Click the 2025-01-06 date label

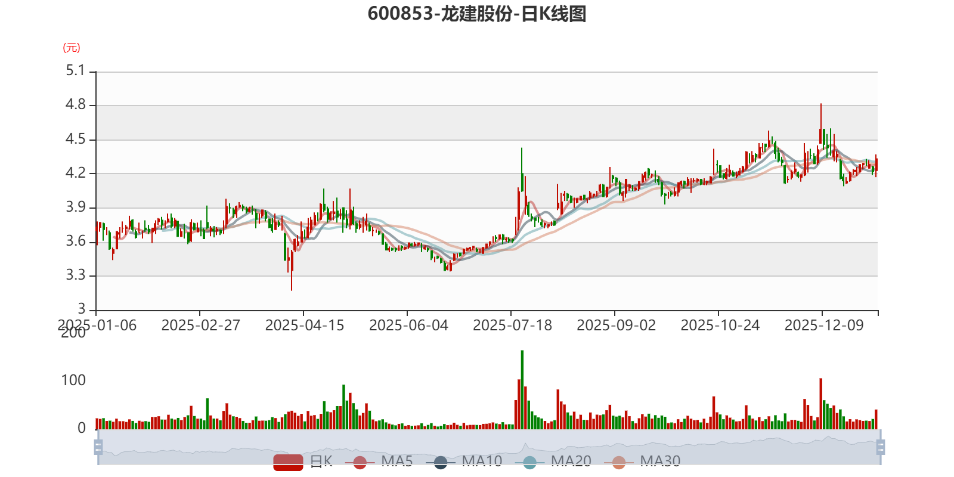tap(97, 326)
